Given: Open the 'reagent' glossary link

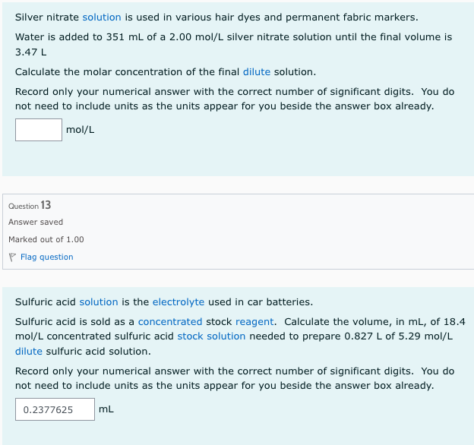Looking at the screenshot, I should (x=254, y=322).
